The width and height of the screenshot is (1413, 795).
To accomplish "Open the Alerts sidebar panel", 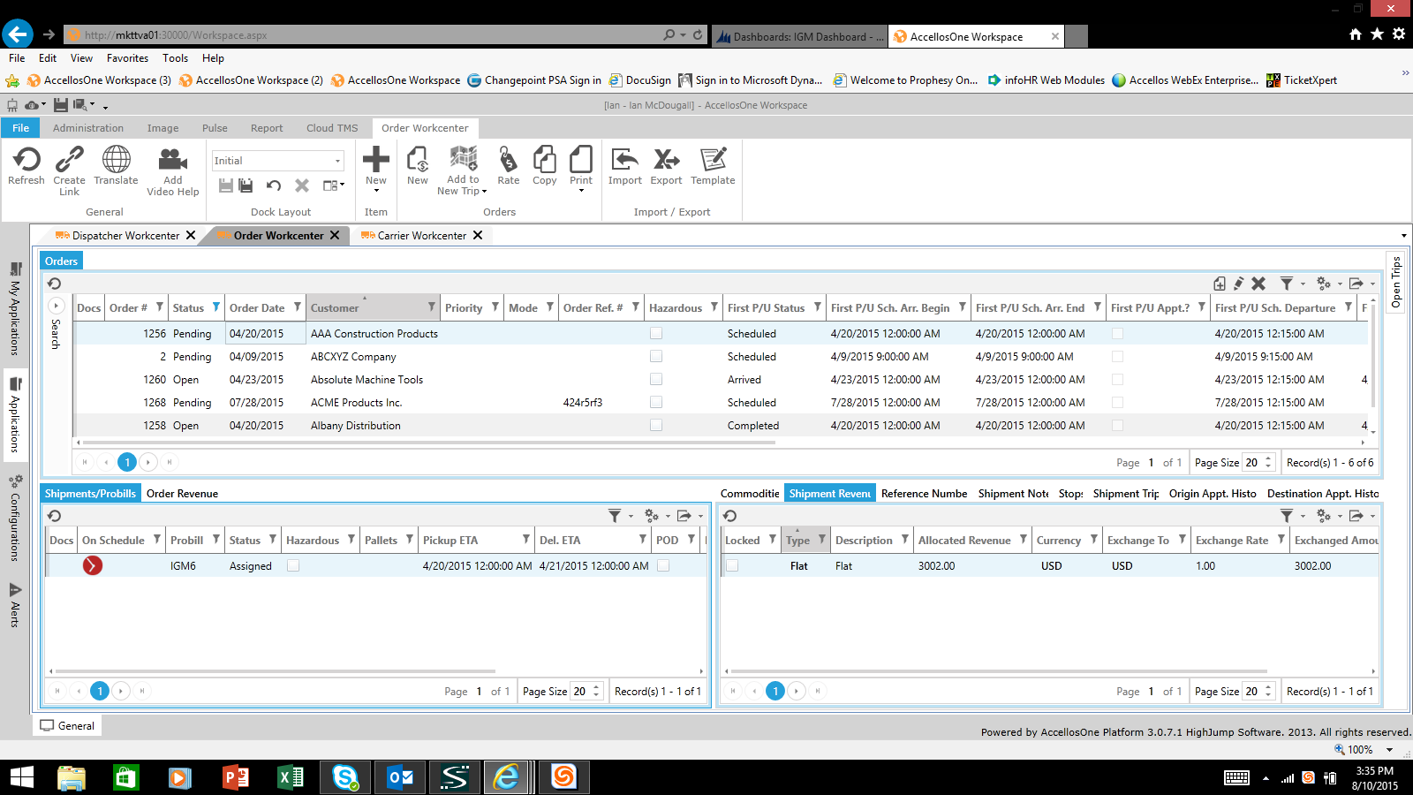I will 15,605.
